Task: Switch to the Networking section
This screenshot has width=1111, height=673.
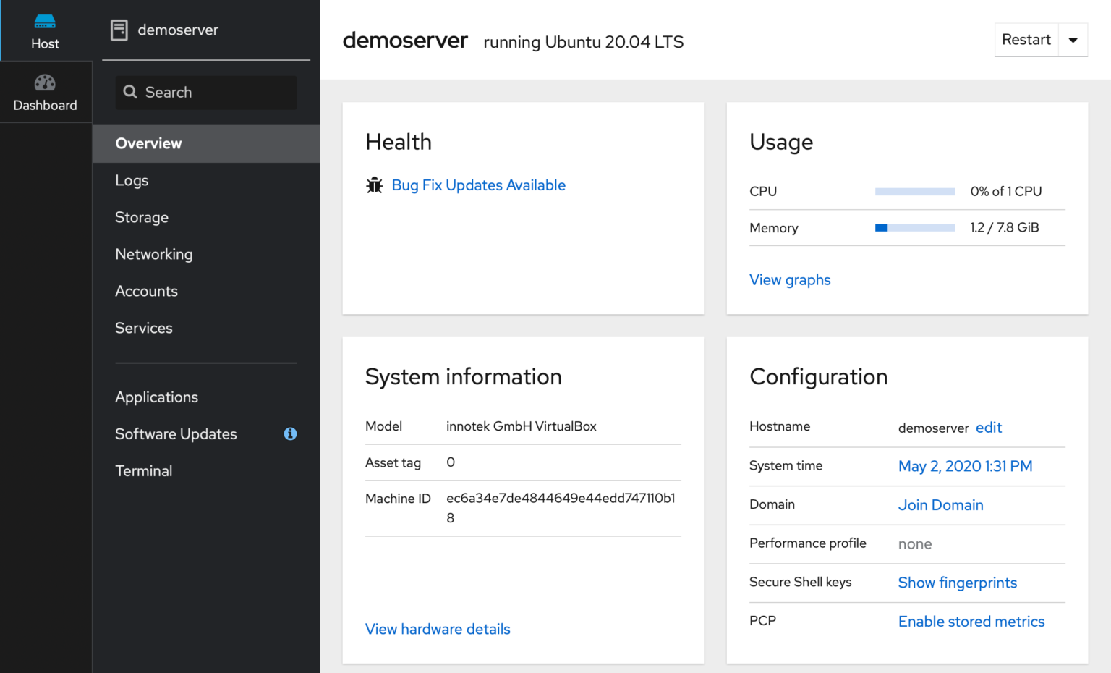Action: [154, 254]
